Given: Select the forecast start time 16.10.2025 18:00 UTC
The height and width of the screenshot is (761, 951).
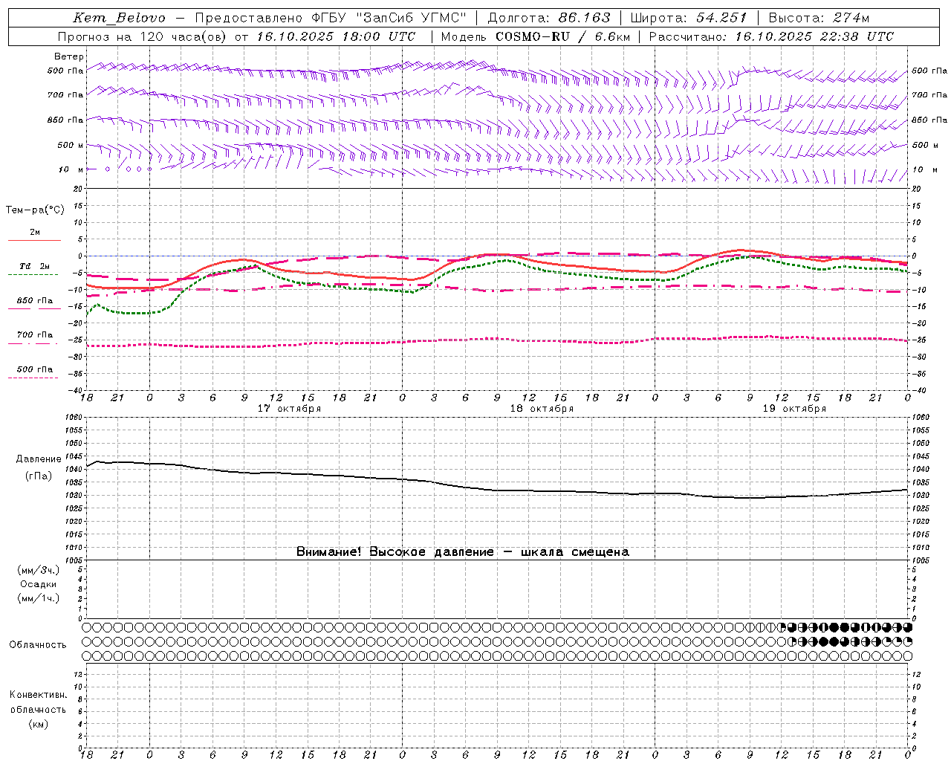Looking at the screenshot, I should click(x=336, y=36).
